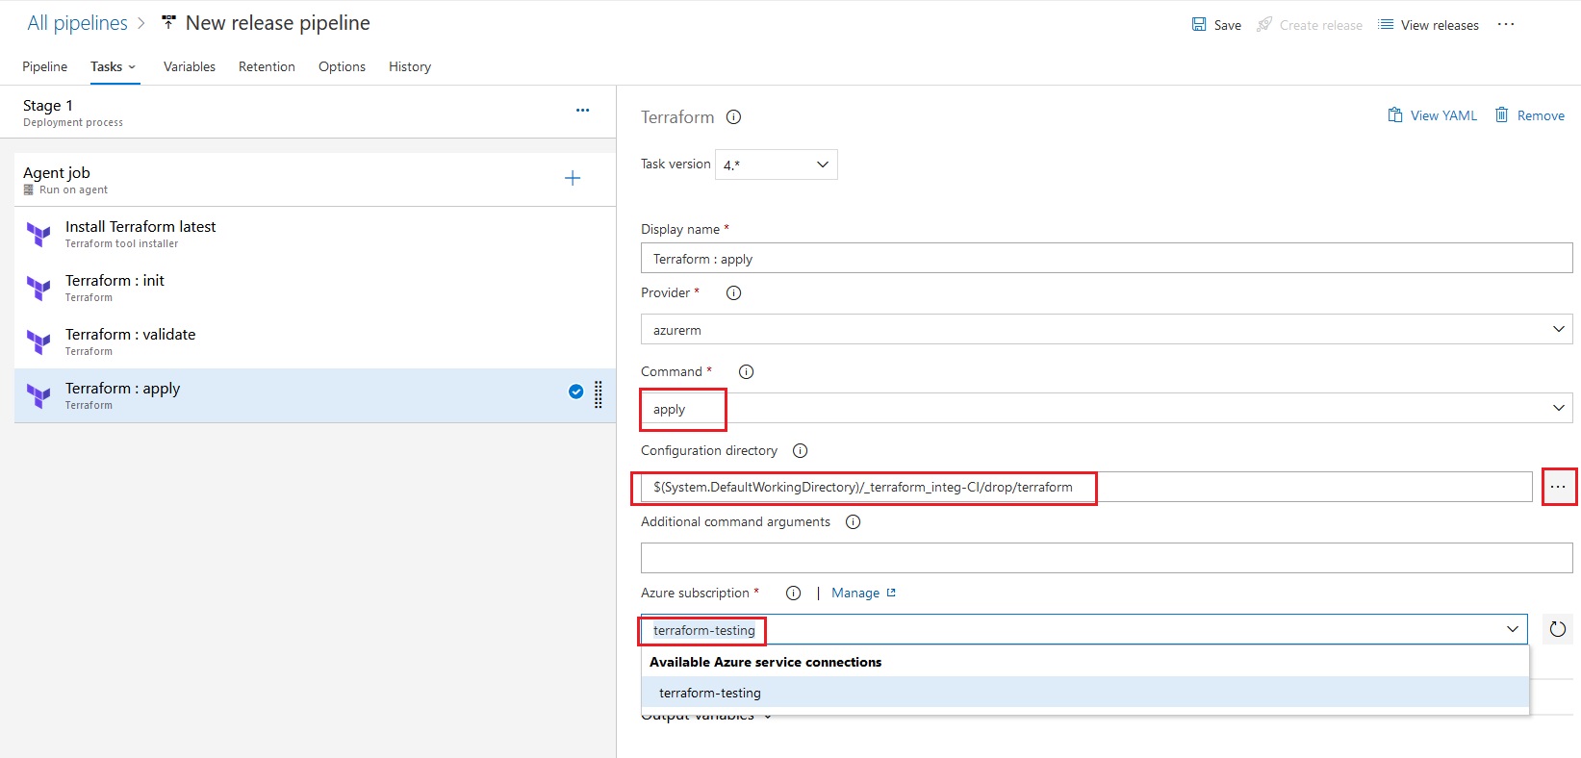The height and width of the screenshot is (758, 1581).
Task: Click the Save disk icon
Action: tap(1199, 24)
